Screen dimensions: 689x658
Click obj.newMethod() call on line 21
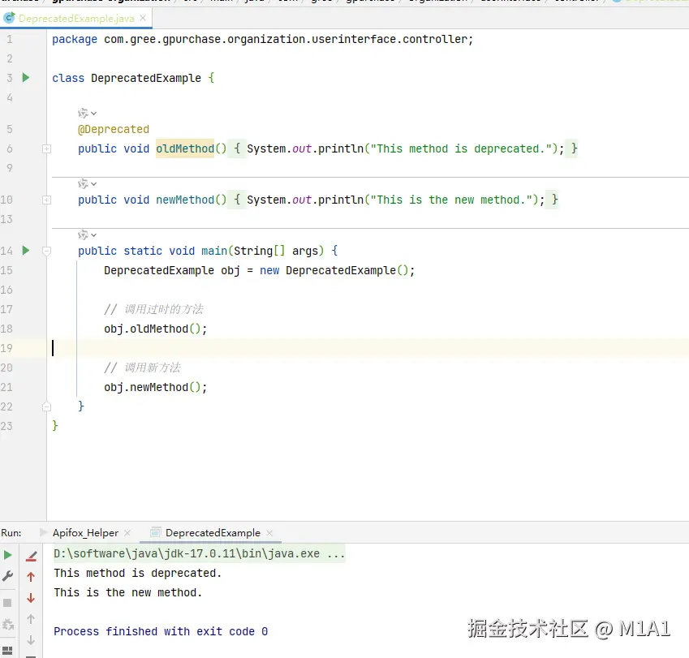click(155, 387)
